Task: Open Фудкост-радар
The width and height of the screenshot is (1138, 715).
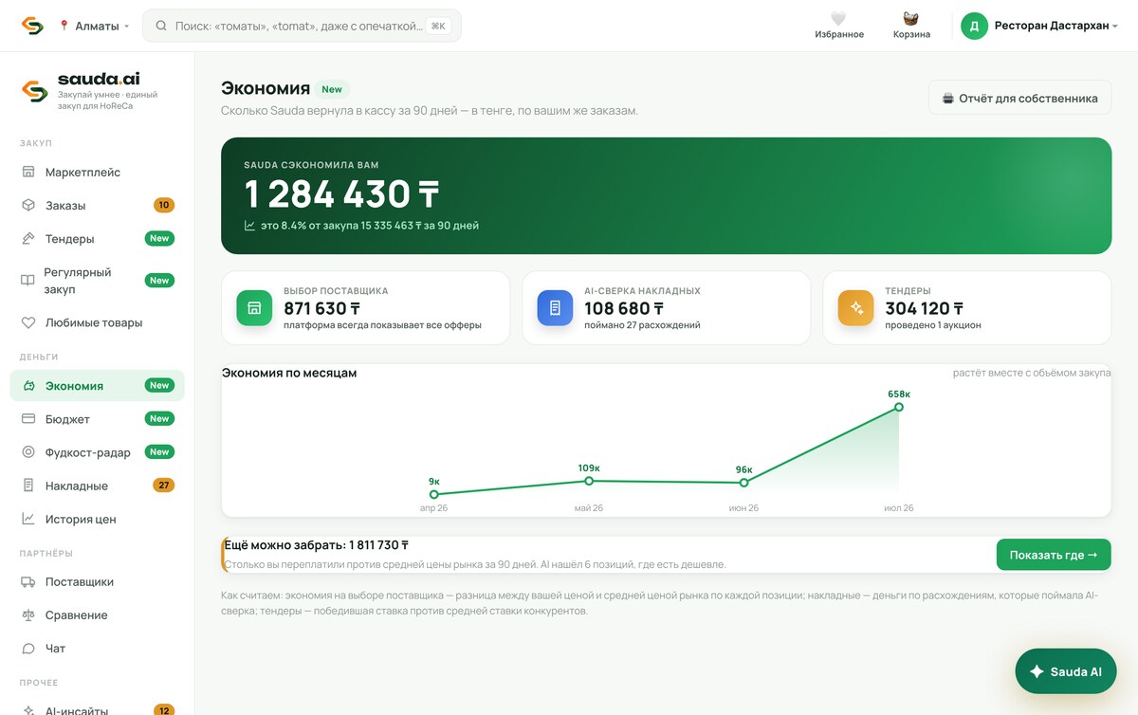Action: pos(97,452)
